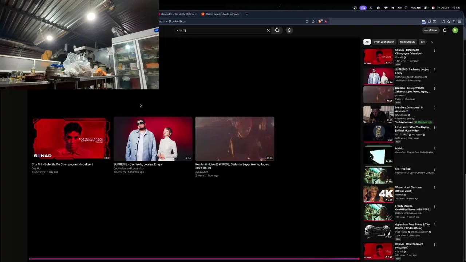The height and width of the screenshot is (262, 466).
Task: Click the Create button
Action: pos(430,30)
